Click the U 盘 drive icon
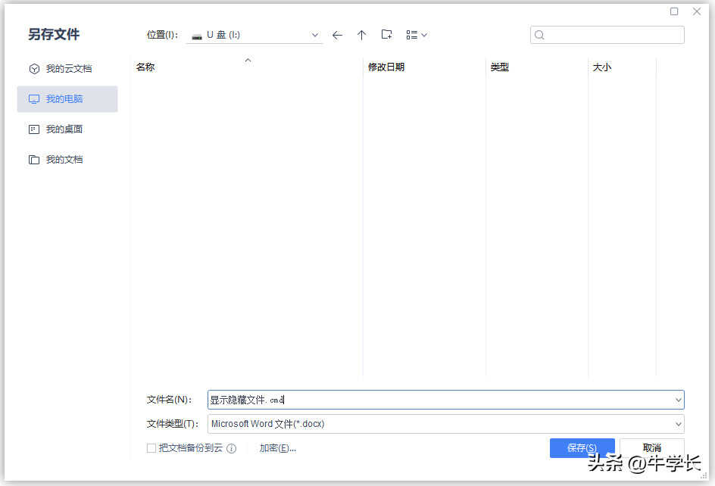This screenshot has width=715, height=486. (196, 36)
